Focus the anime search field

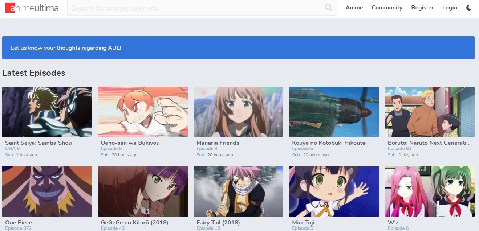[202, 8]
